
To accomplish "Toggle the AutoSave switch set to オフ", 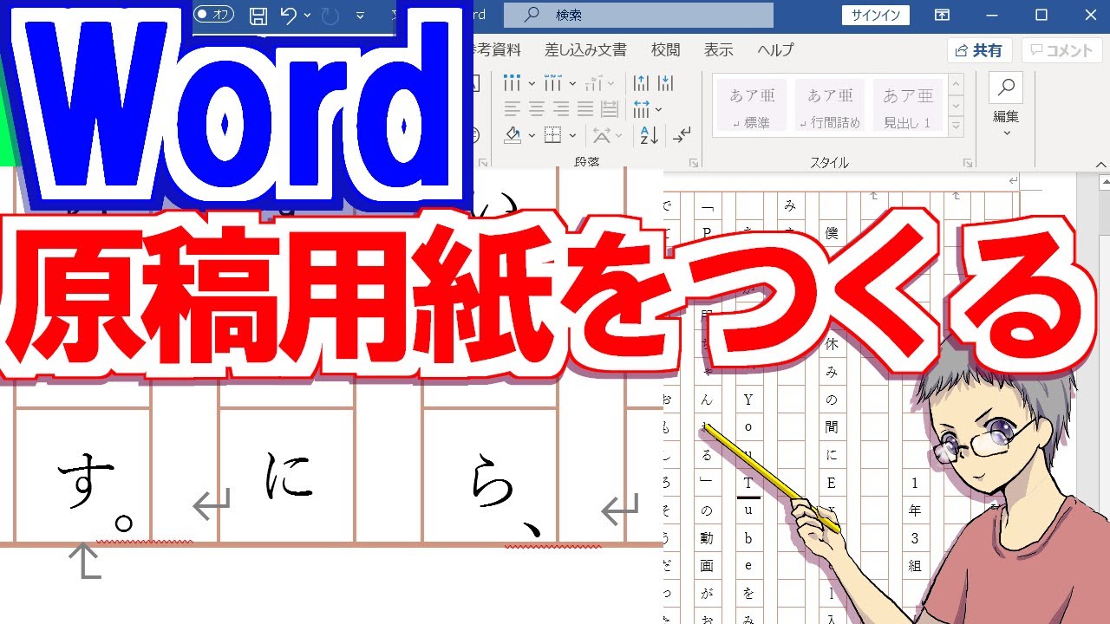I will pos(214,14).
